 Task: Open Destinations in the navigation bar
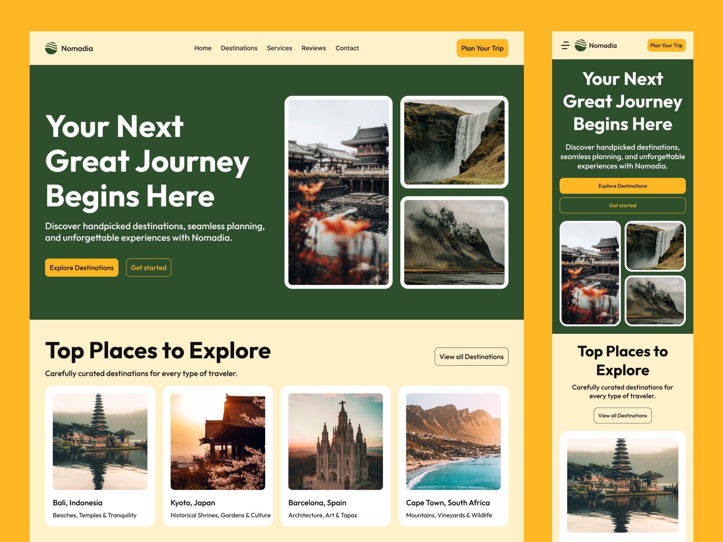239,48
